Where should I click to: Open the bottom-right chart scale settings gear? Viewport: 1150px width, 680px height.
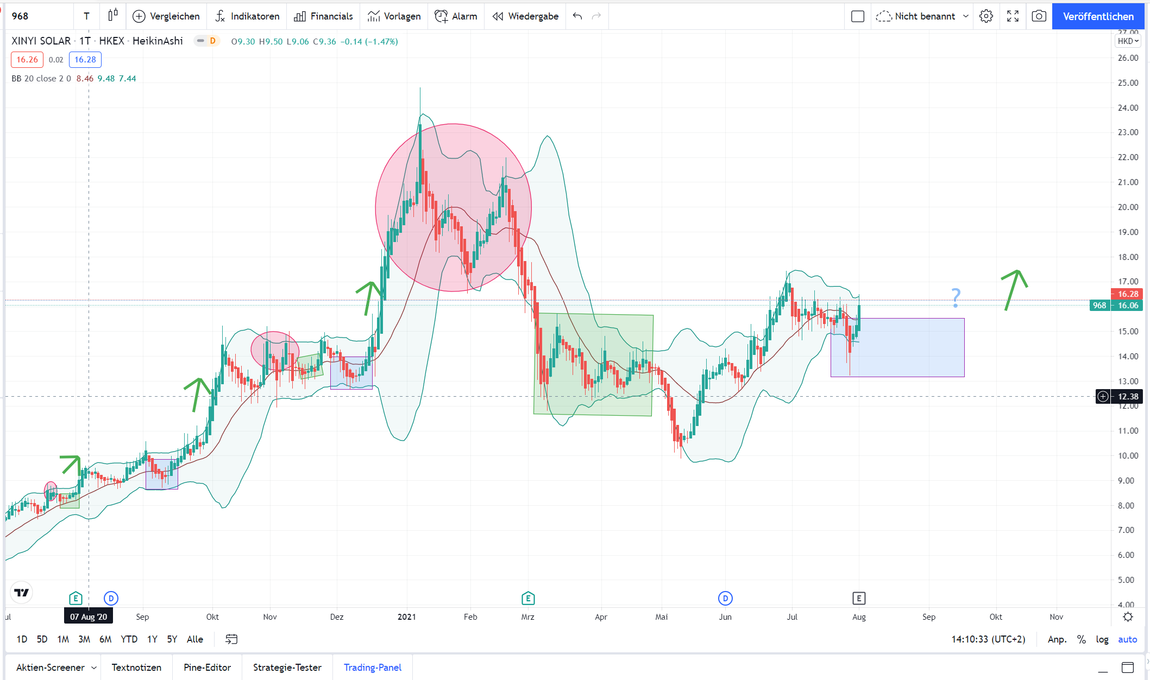1129,617
